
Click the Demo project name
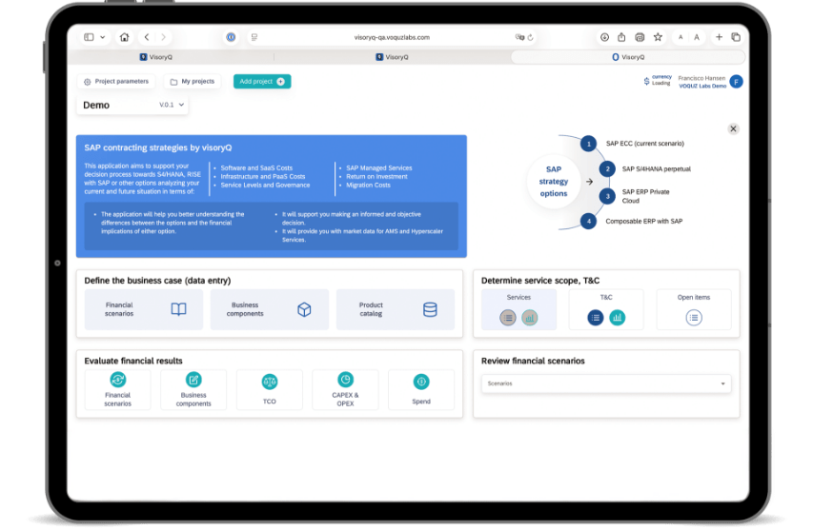point(96,105)
